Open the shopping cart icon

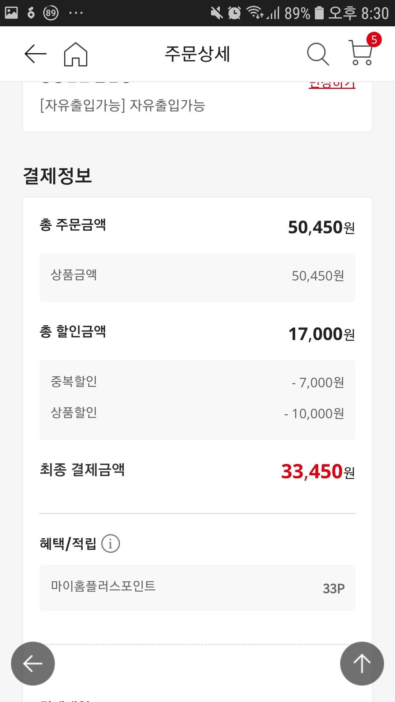click(x=361, y=53)
